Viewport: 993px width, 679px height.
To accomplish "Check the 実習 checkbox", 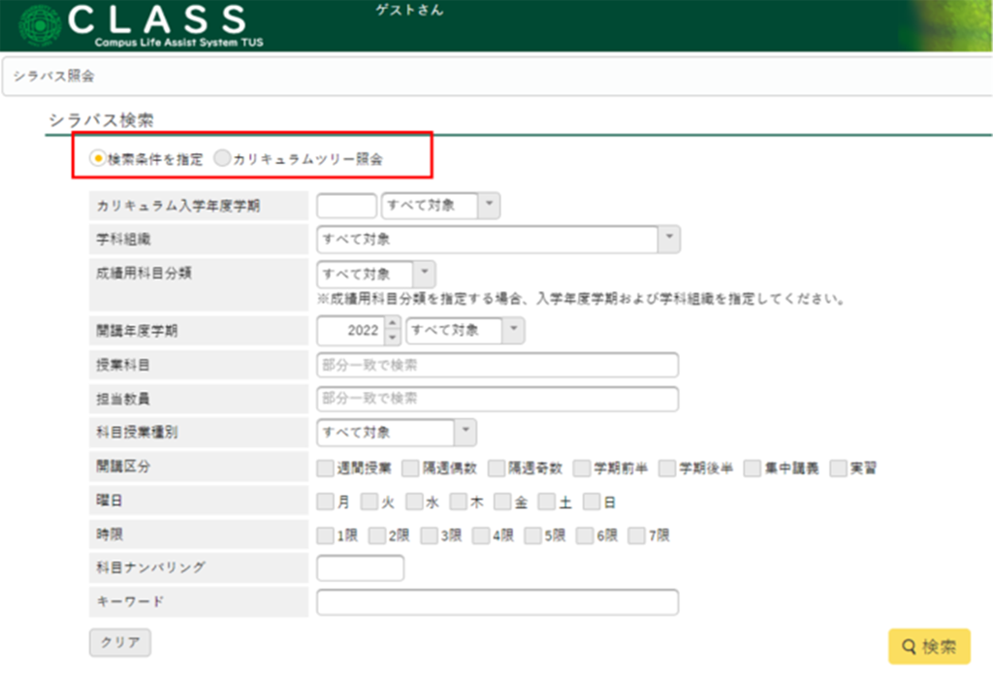I will 839,469.
